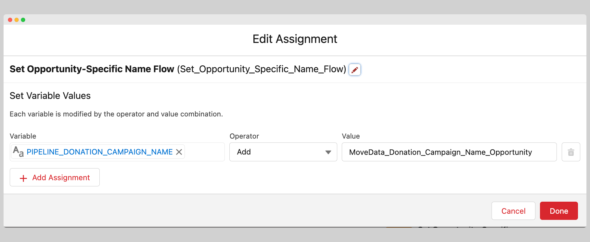The image size is (590, 242).
Task: Close the window with the red button
Action: point(10,20)
